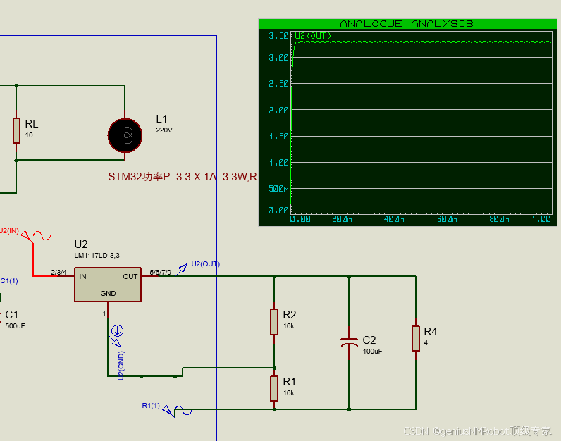This screenshot has width=561, height=441.
Task: Select resistor R1 symbol
Action: [x=274, y=388]
